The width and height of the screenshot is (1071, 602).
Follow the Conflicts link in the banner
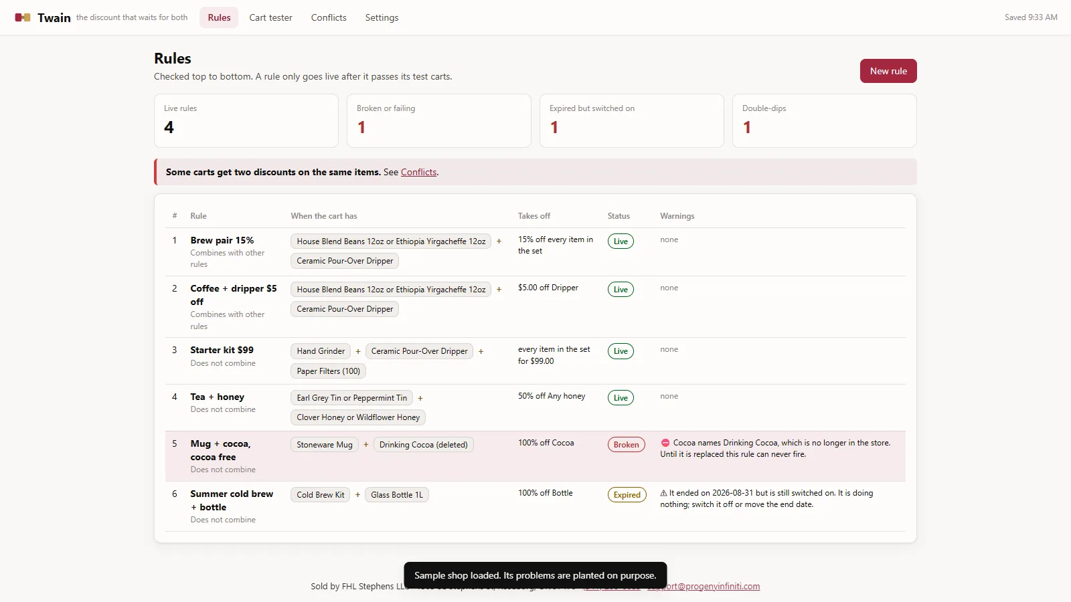(418, 172)
